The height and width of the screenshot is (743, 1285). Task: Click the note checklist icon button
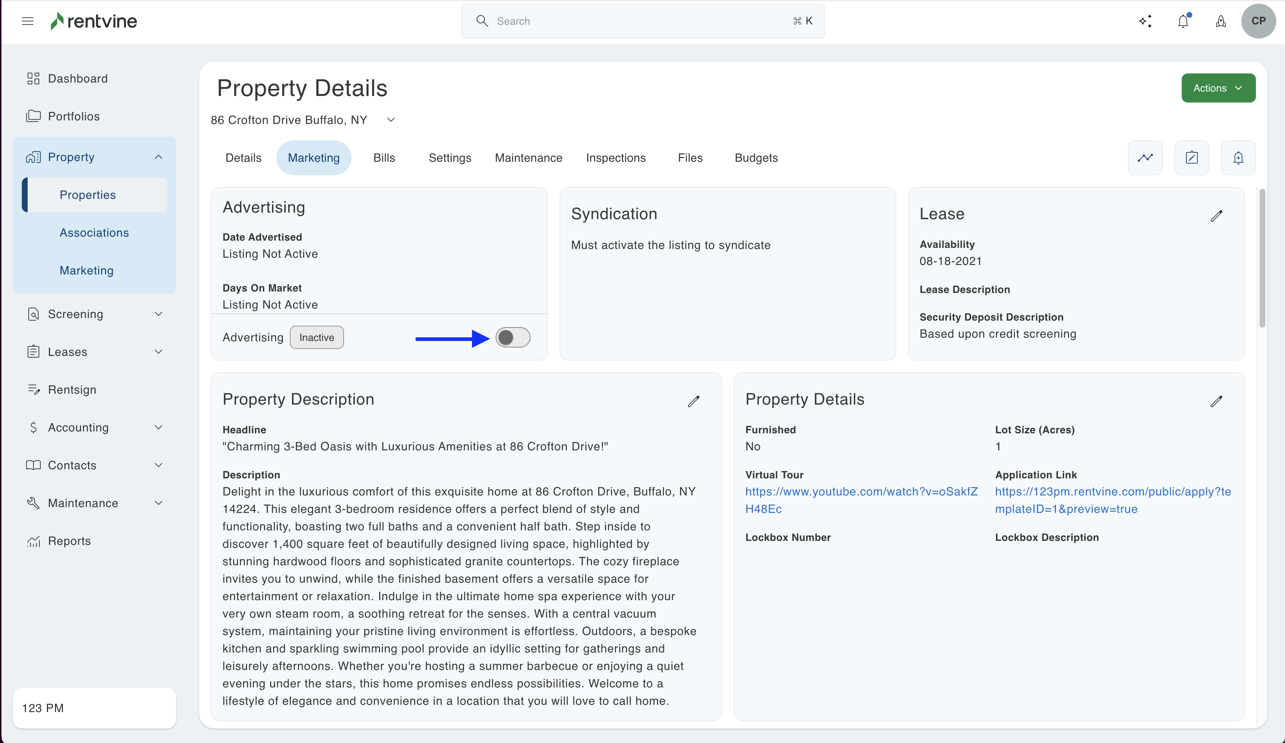1192,157
